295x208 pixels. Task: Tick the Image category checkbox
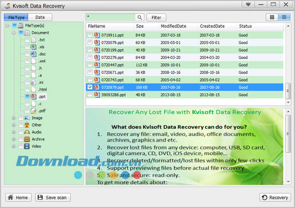pos(21,118)
